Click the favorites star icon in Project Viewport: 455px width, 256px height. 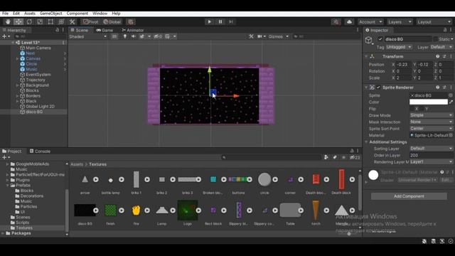(343, 157)
